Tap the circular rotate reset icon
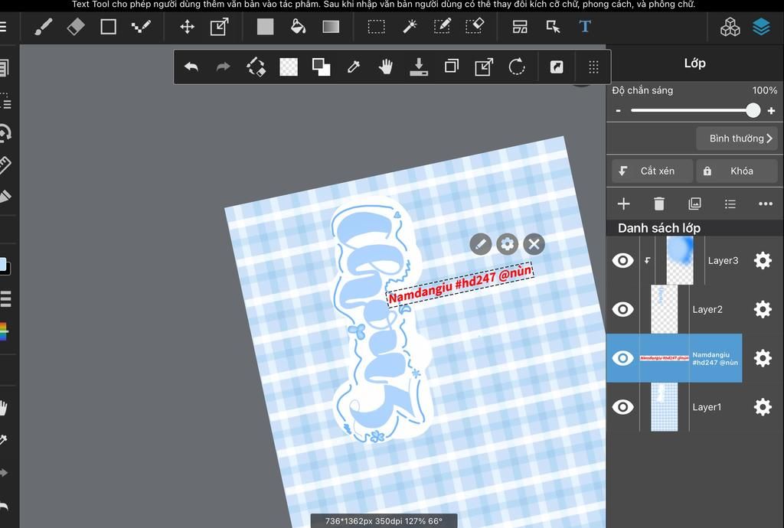 [x=517, y=67]
